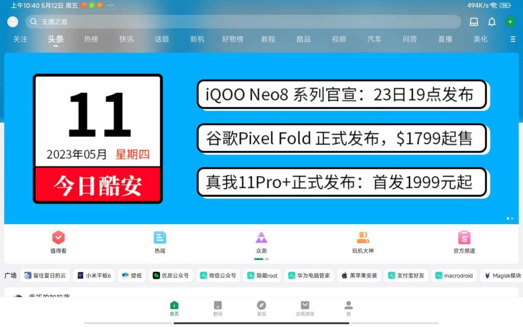This screenshot has width=523, height=327.
Task: Open 数码 in the bottom bar
Action: point(218,308)
